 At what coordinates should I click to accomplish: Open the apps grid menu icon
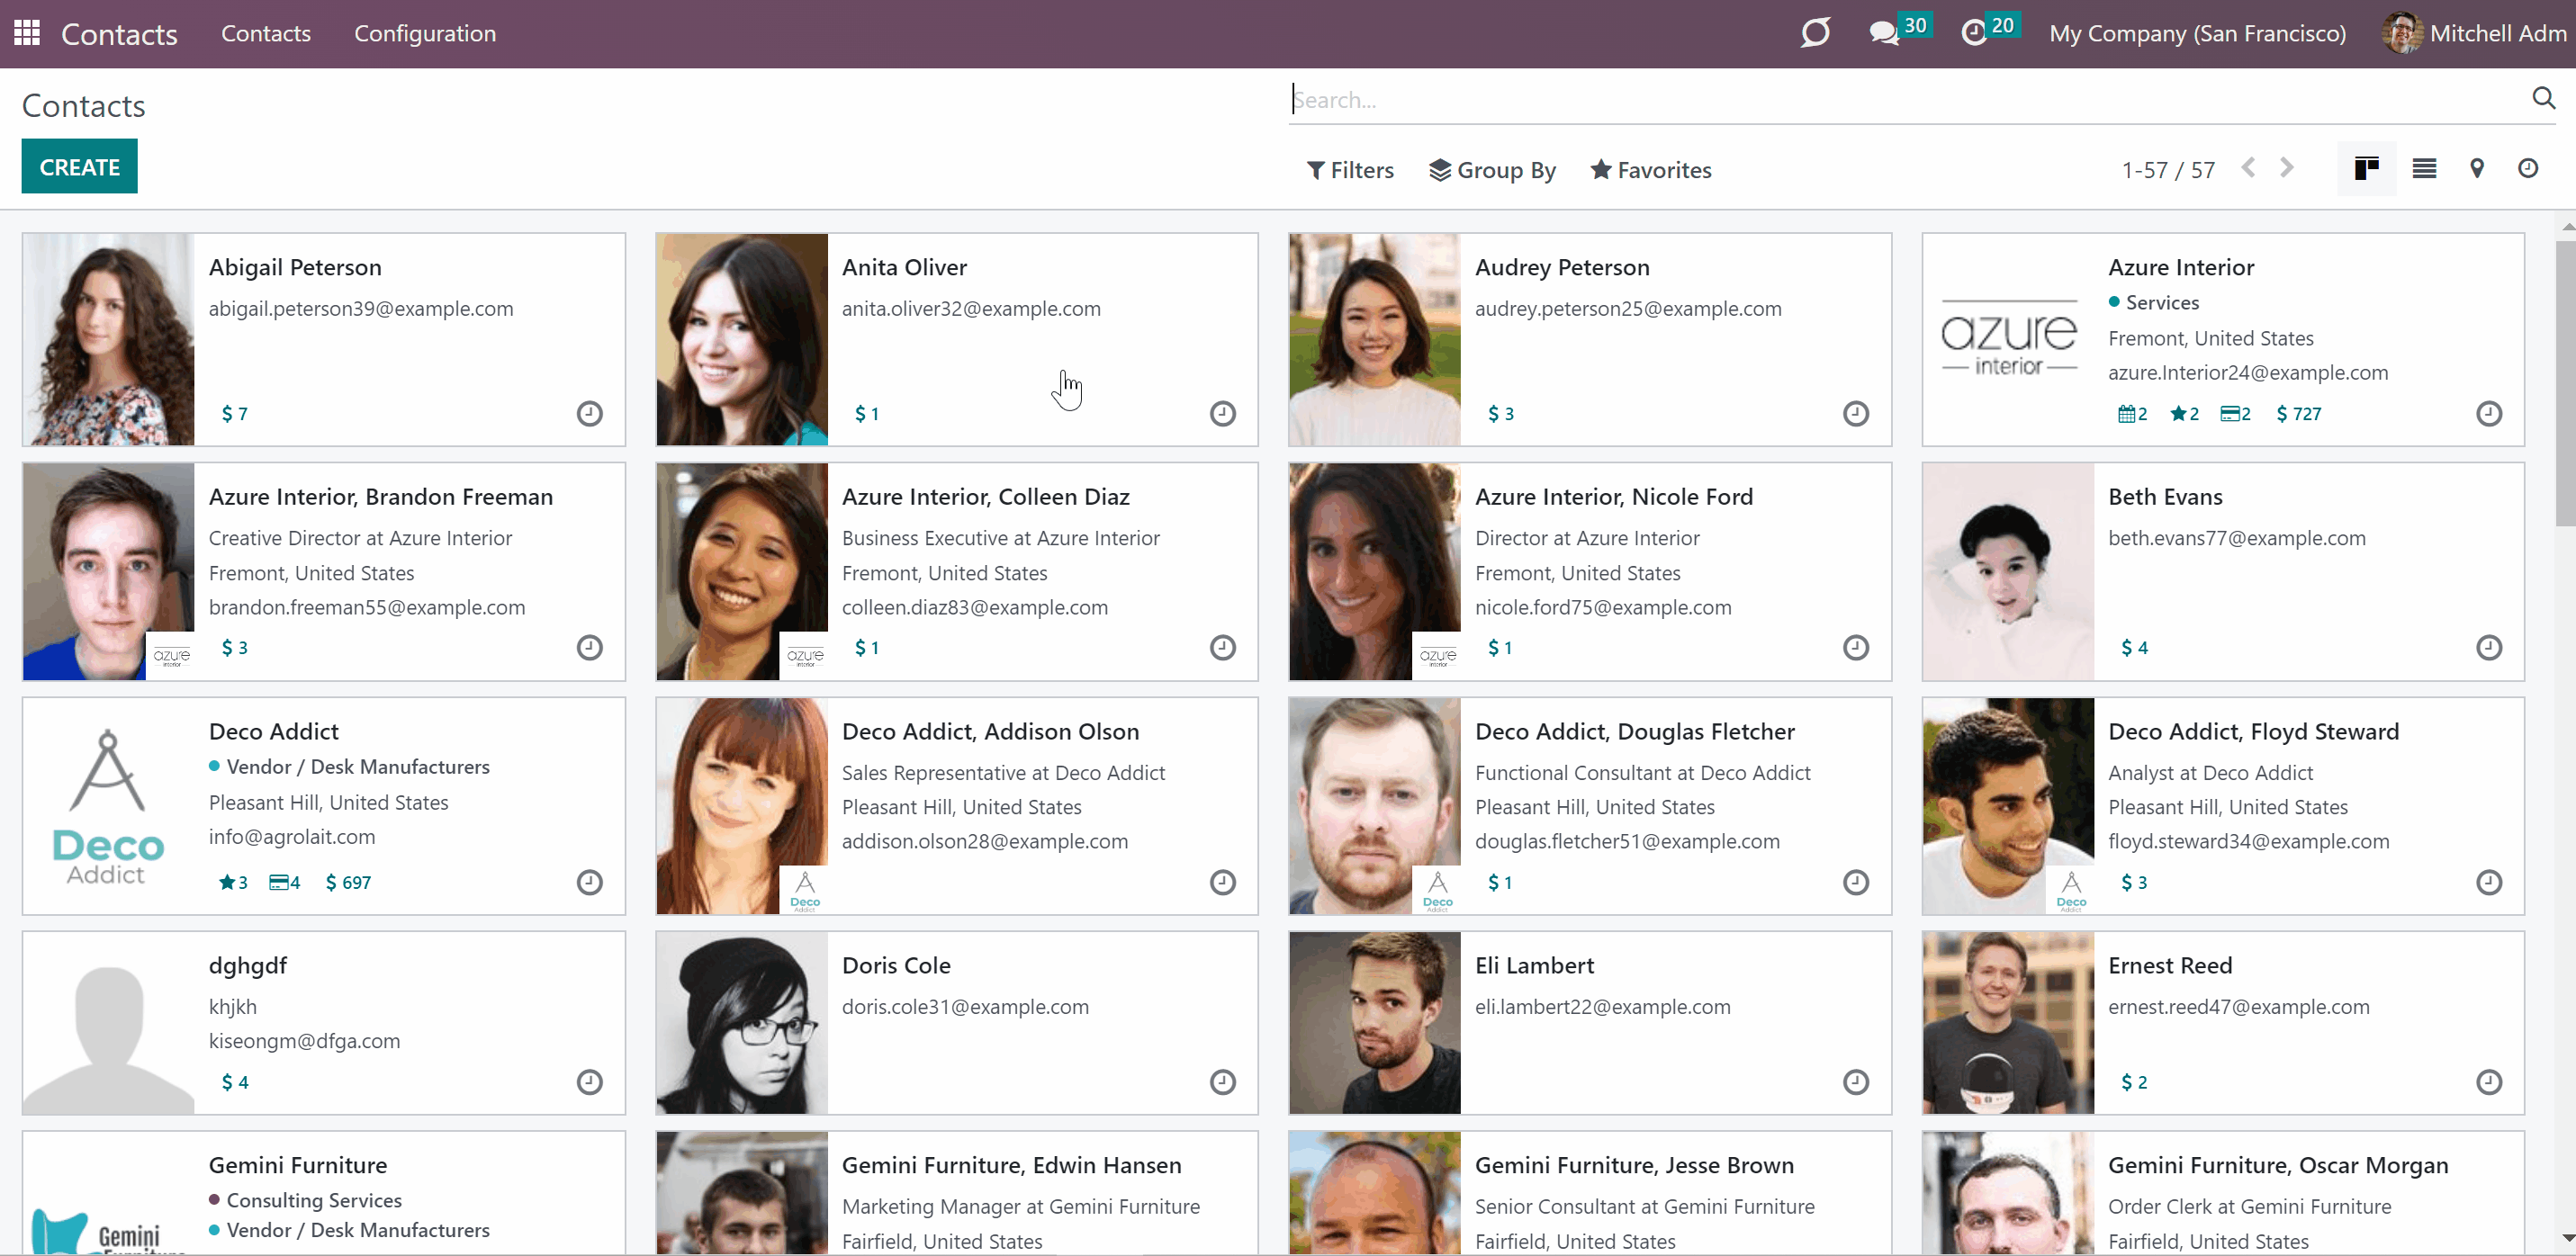click(x=27, y=33)
